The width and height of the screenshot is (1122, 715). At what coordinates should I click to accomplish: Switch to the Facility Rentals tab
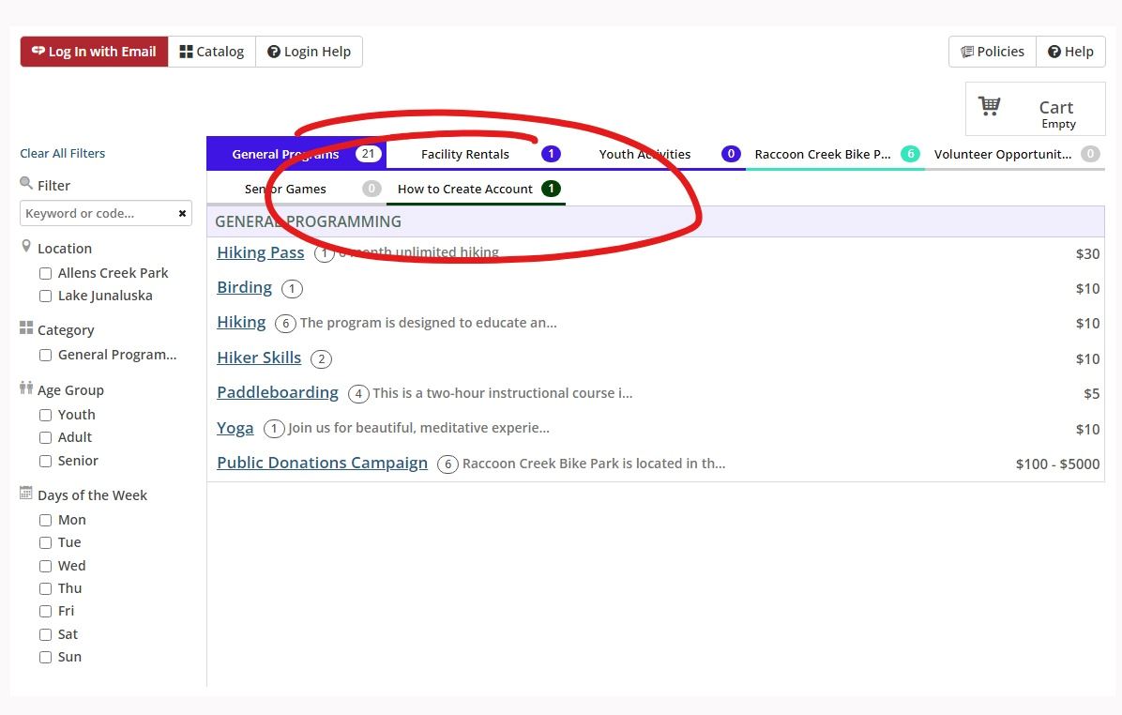coord(465,154)
